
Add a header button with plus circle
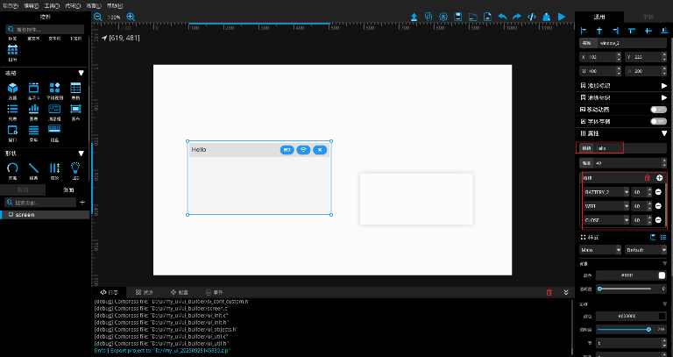659,177
